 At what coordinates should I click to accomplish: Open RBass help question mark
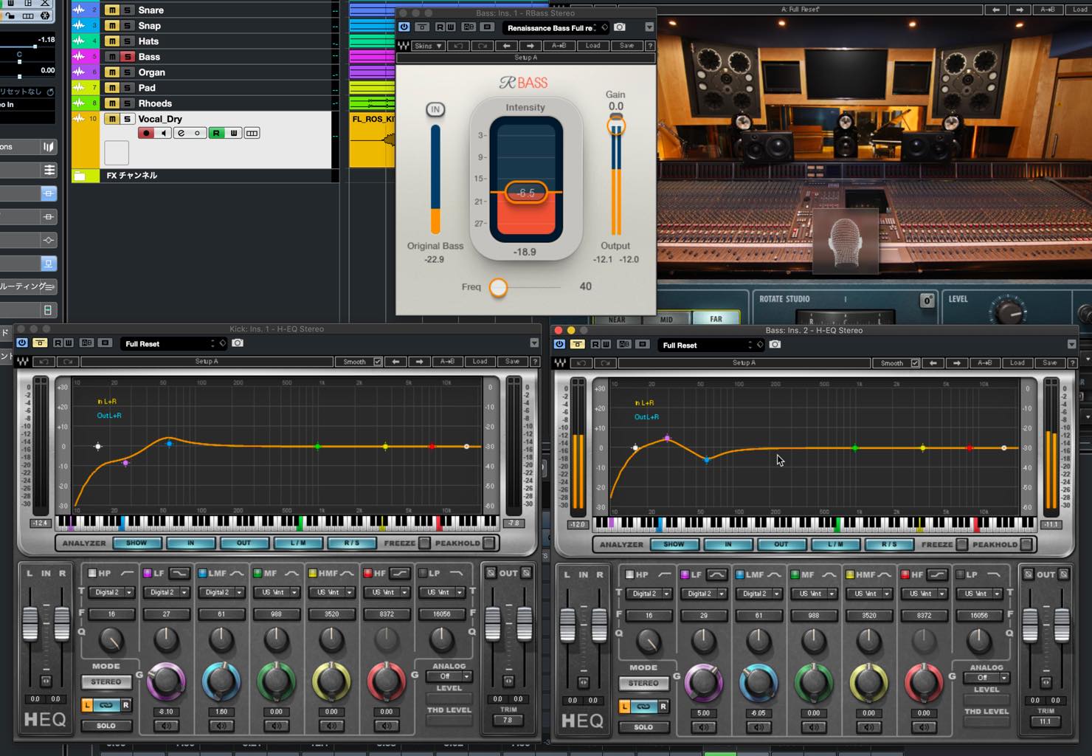(x=649, y=46)
